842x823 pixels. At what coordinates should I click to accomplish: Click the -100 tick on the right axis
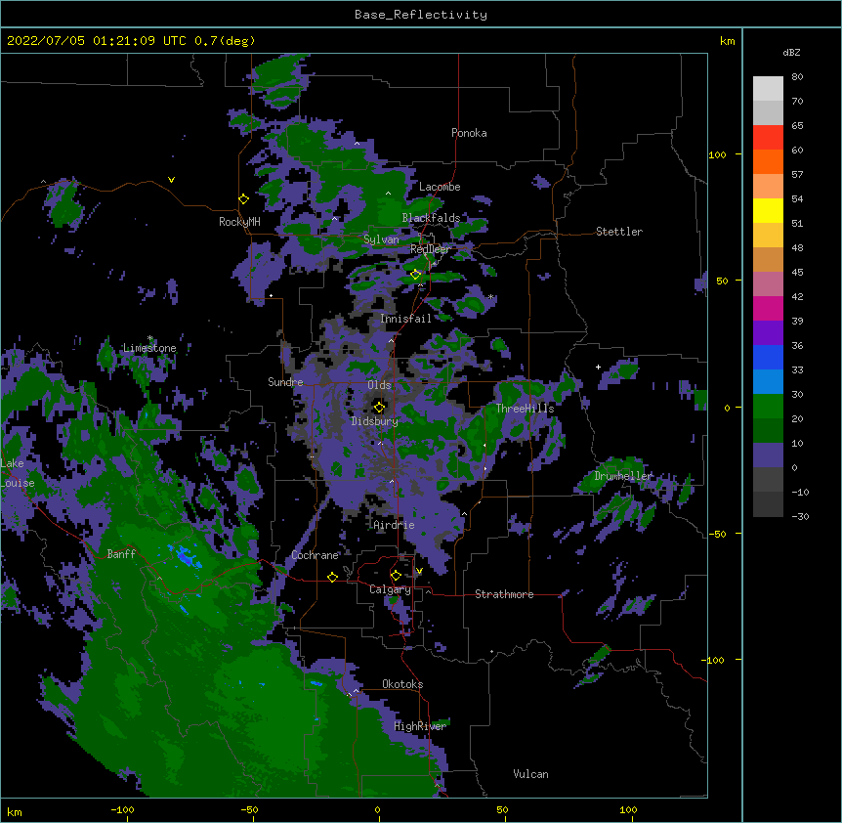click(x=714, y=660)
